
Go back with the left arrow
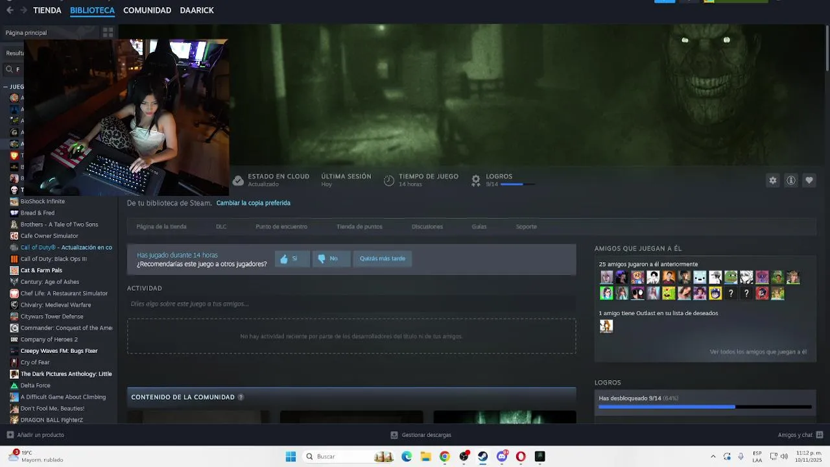(x=9, y=10)
